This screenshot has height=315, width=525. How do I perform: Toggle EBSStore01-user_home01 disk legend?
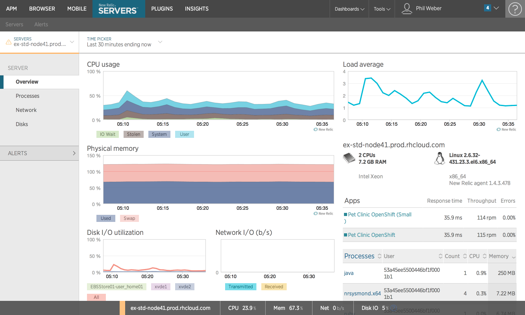pos(116,287)
